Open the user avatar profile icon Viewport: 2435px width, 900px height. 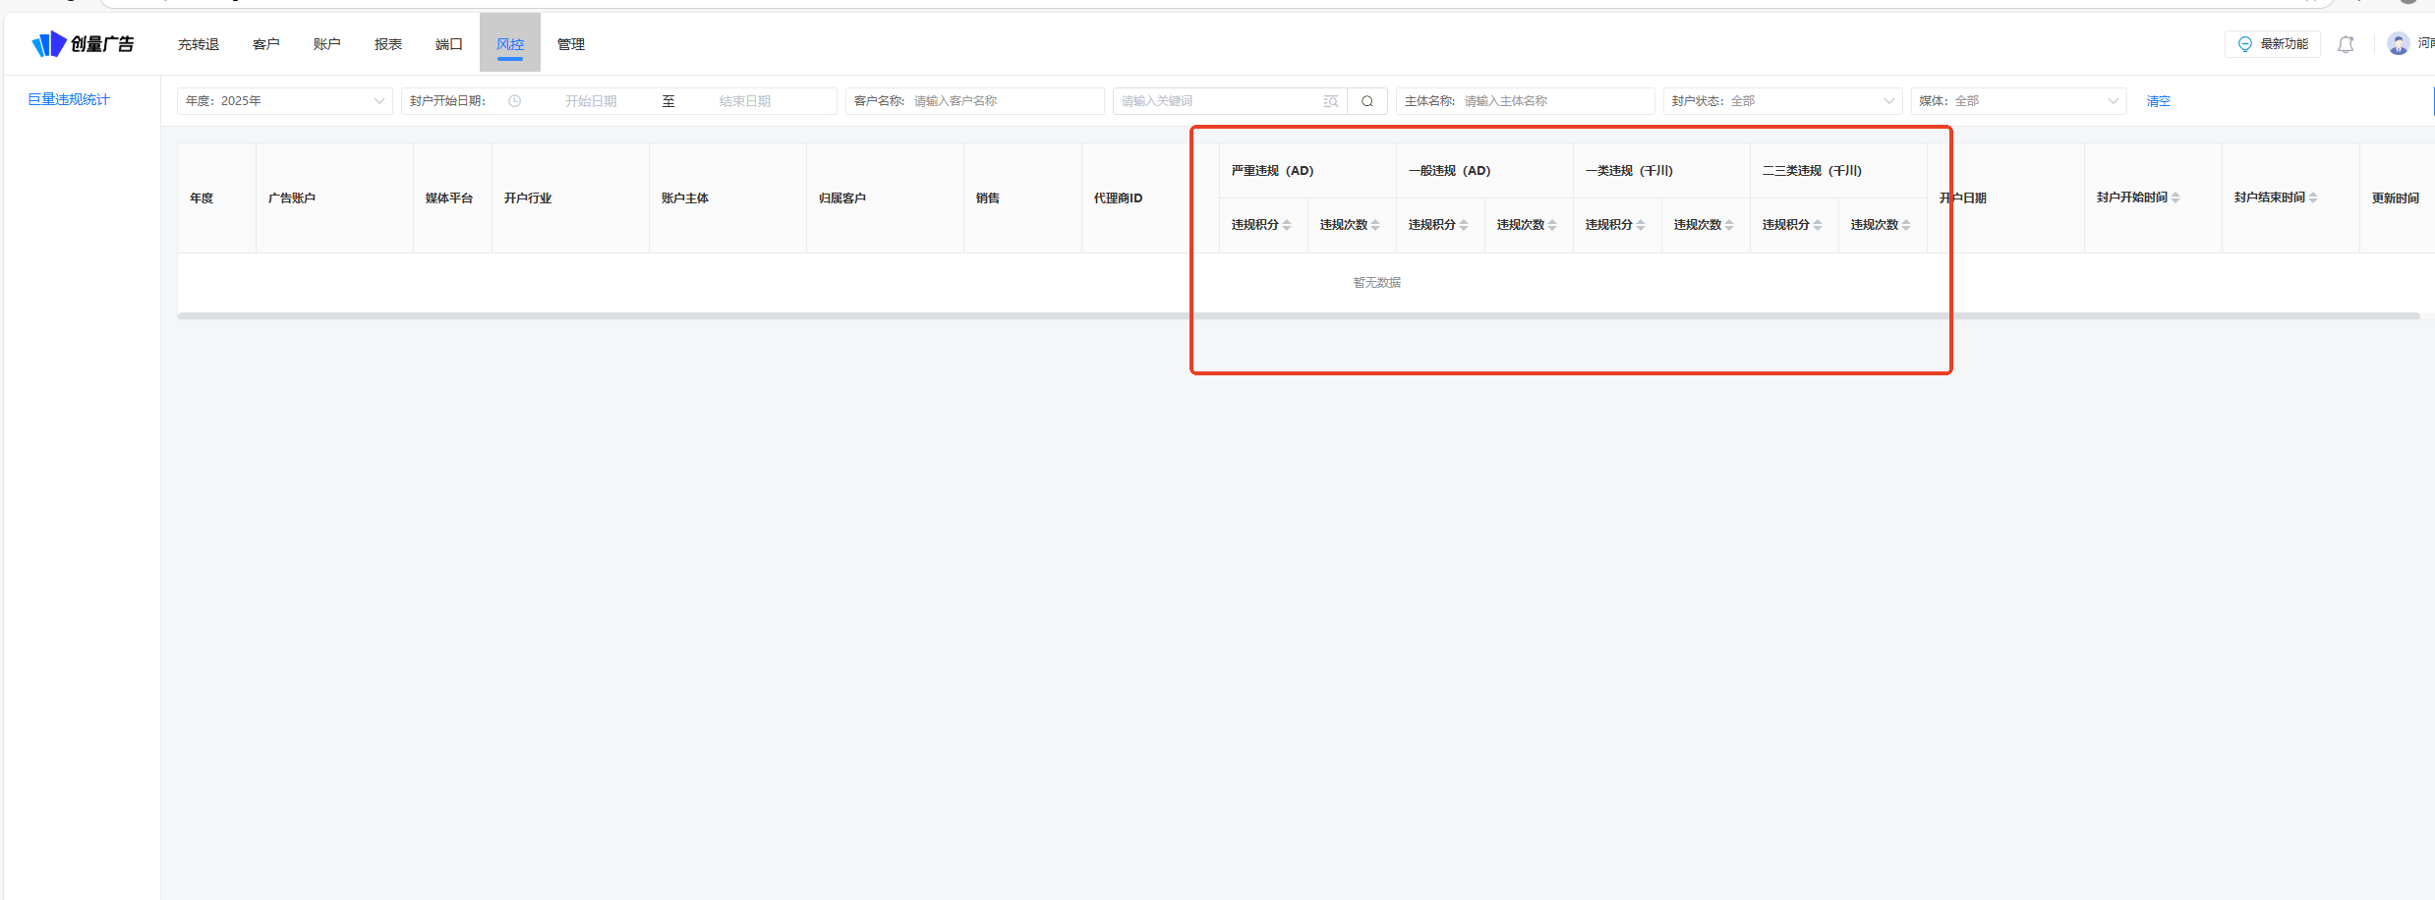pyautogui.click(x=2398, y=44)
